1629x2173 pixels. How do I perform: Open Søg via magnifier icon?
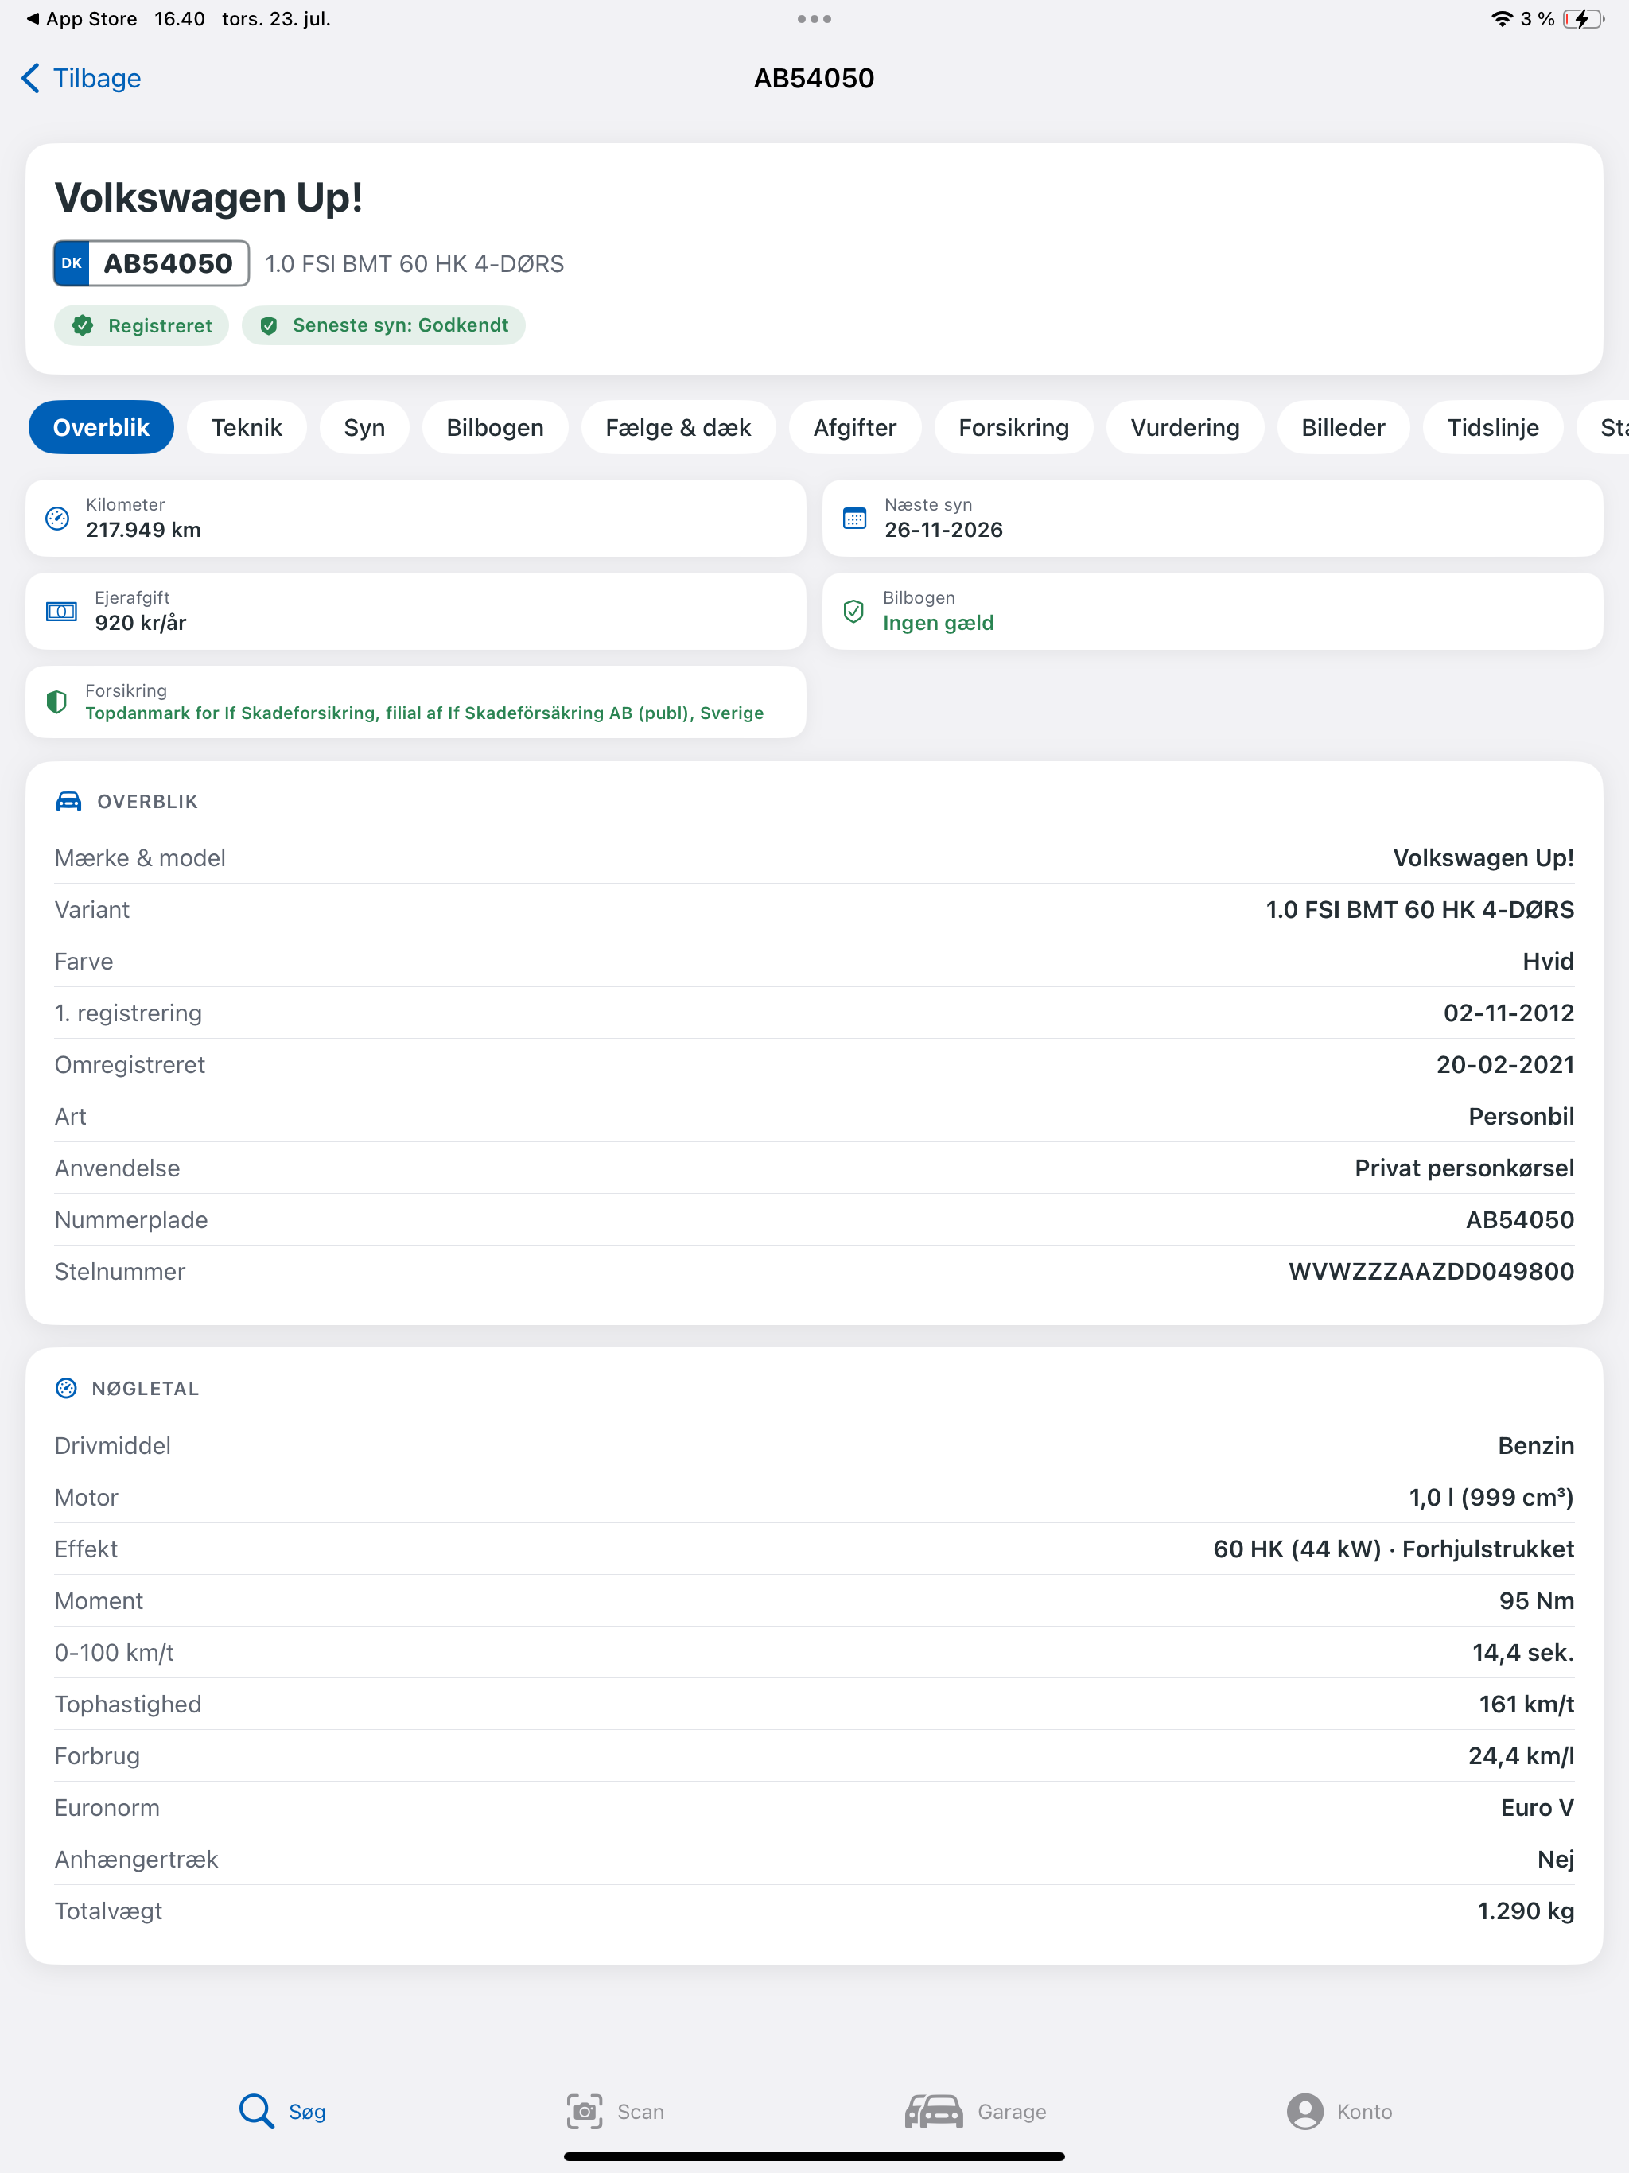pos(256,2111)
